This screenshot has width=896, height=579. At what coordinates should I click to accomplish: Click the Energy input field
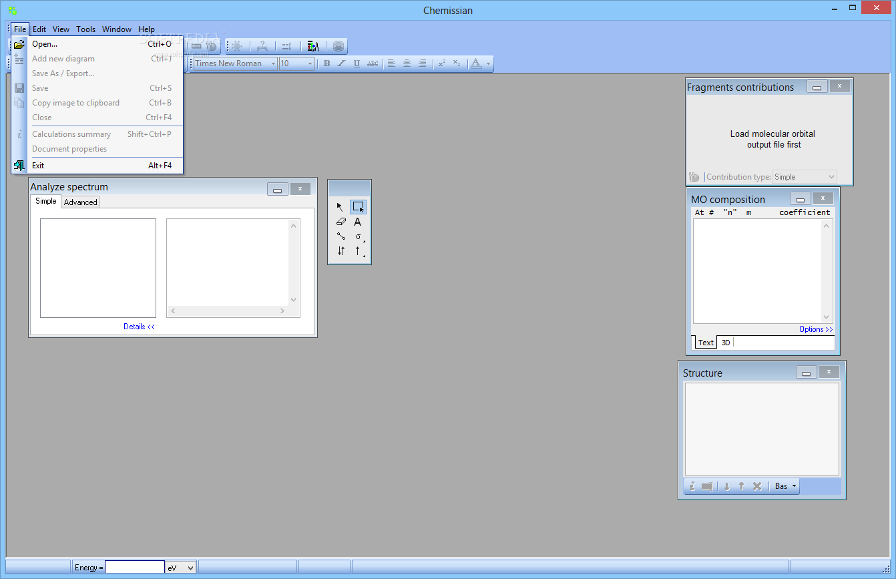pyautogui.click(x=135, y=567)
